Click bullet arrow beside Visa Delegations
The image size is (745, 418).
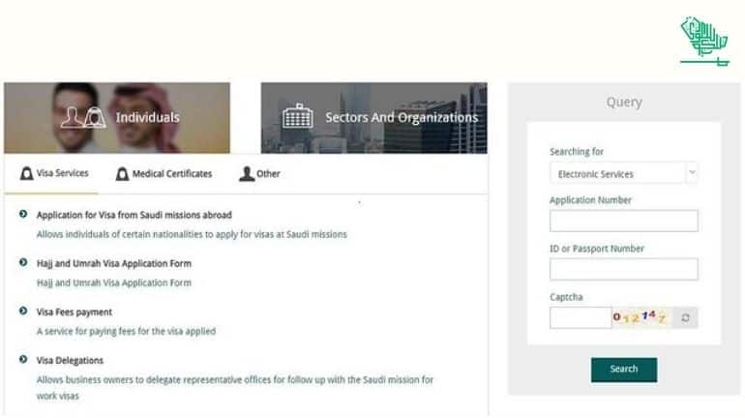tap(23, 360)
